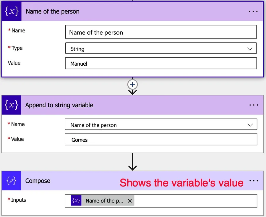This screenshot has width=266, height=217.
Task: Click the Value field containing Gomes
Action: pos(161,140)
